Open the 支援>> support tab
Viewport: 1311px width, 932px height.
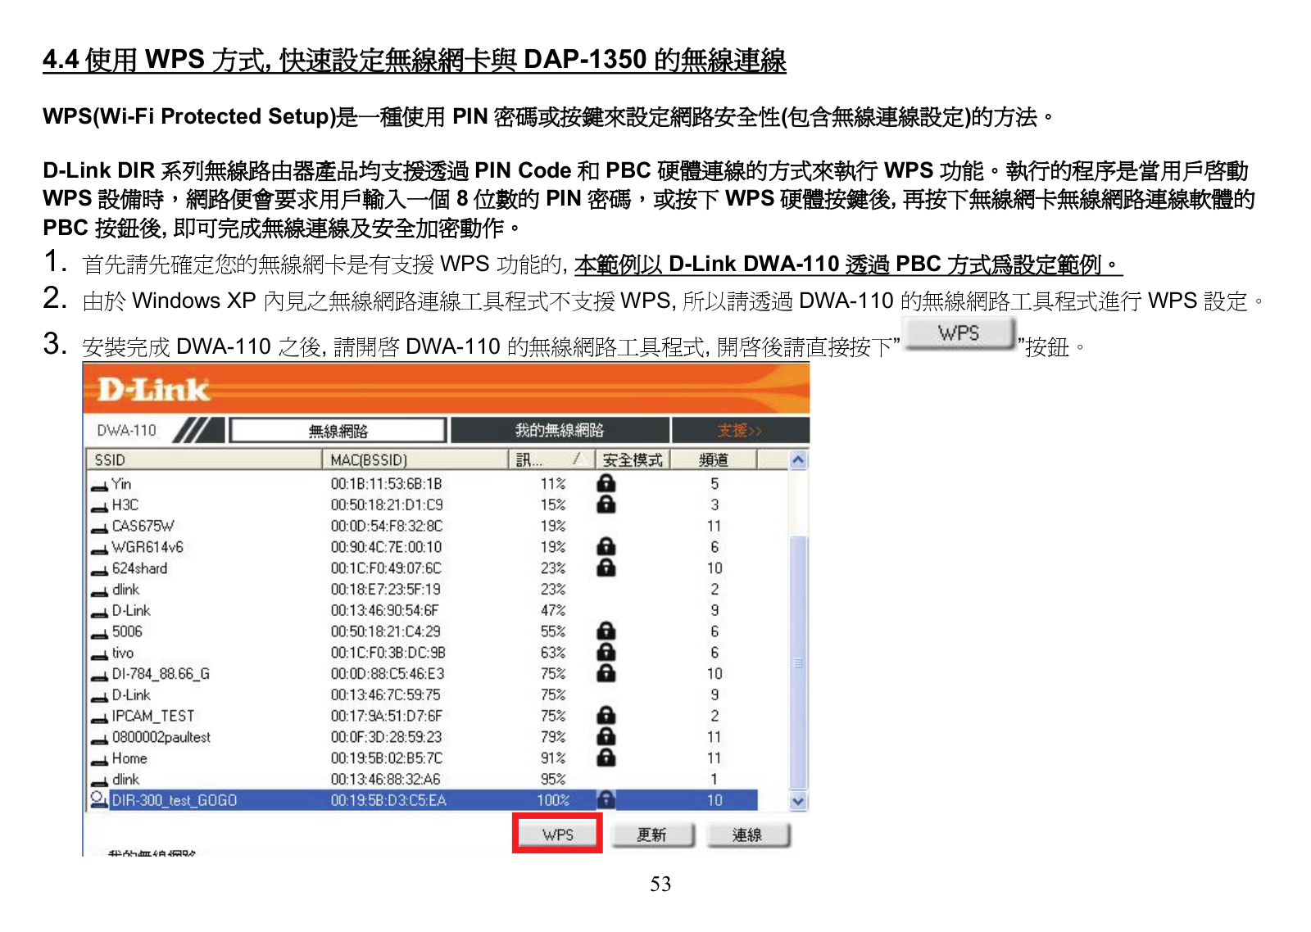[x=740, y=430]
